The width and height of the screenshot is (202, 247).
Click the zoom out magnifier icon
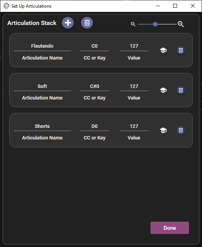click(x=133, y=24)
